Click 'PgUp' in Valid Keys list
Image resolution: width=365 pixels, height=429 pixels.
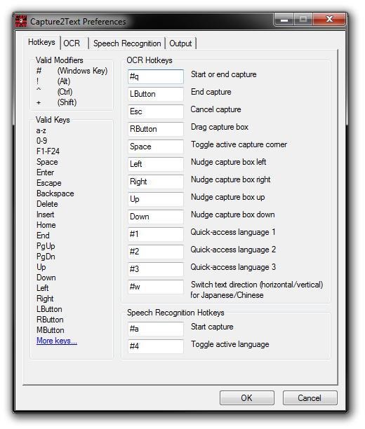point(46,246)
